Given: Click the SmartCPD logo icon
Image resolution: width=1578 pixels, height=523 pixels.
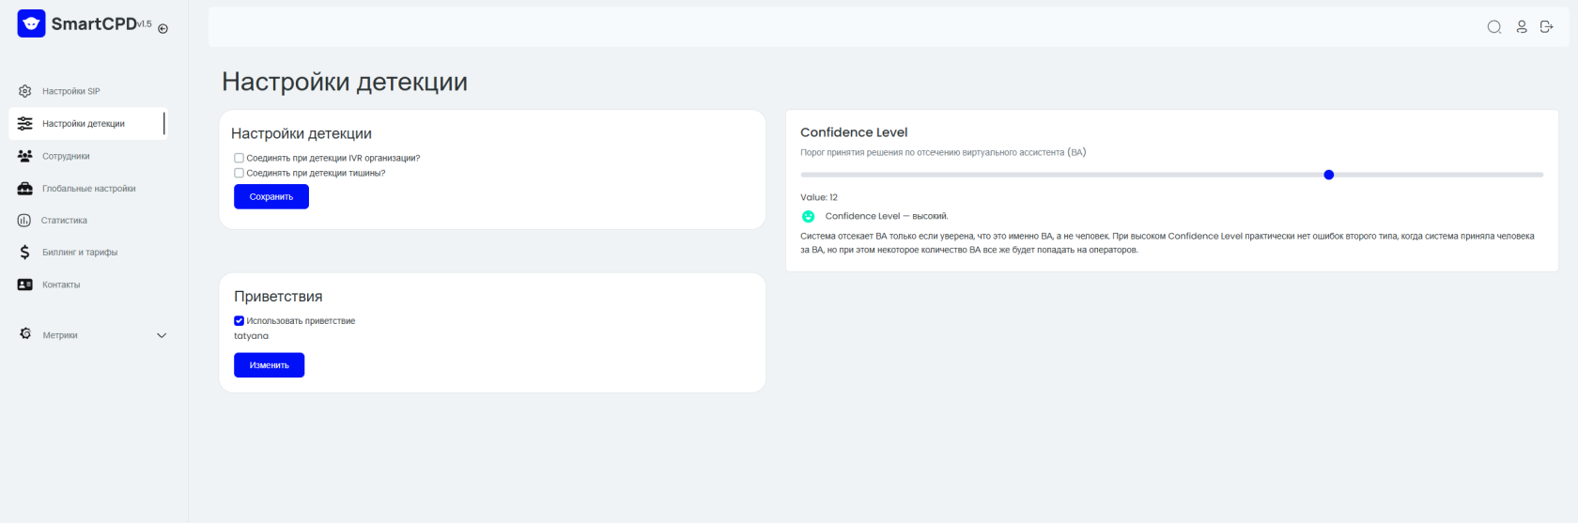Looking at the screenshot, I should coord(31,23).
